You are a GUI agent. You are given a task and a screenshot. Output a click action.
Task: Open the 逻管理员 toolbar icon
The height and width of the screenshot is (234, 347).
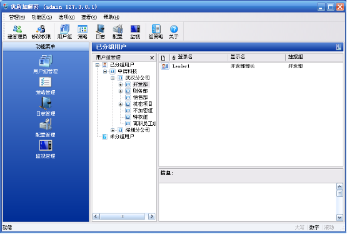18,32
